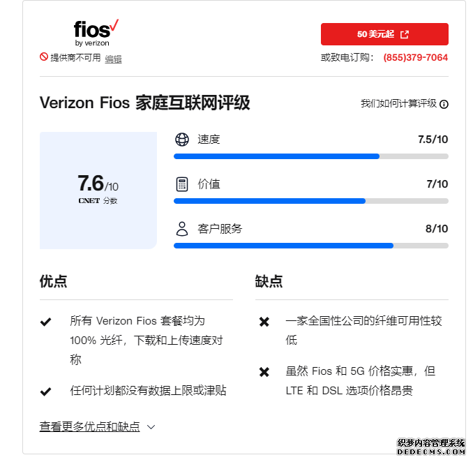Open 我们如何计算评级 explanation link
The height and width of the screenshot is (462, 473).
click(x=398, y=103)
